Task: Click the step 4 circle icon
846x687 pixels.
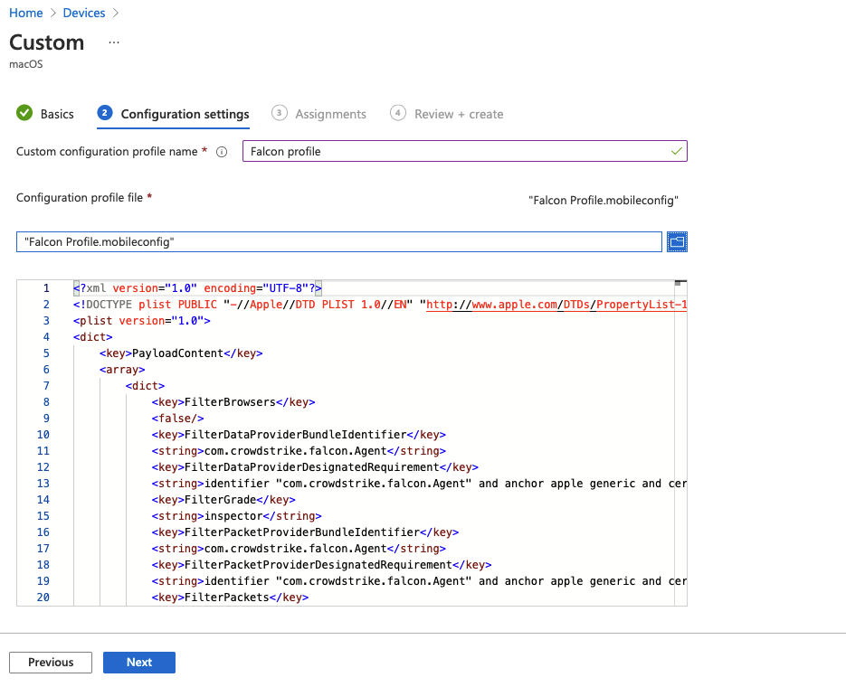Action: (397, 113)
